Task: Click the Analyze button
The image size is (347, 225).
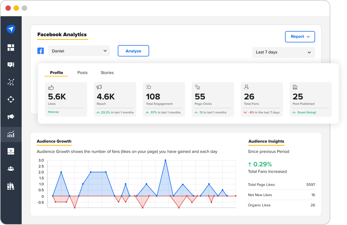Action: click(133, 51)
